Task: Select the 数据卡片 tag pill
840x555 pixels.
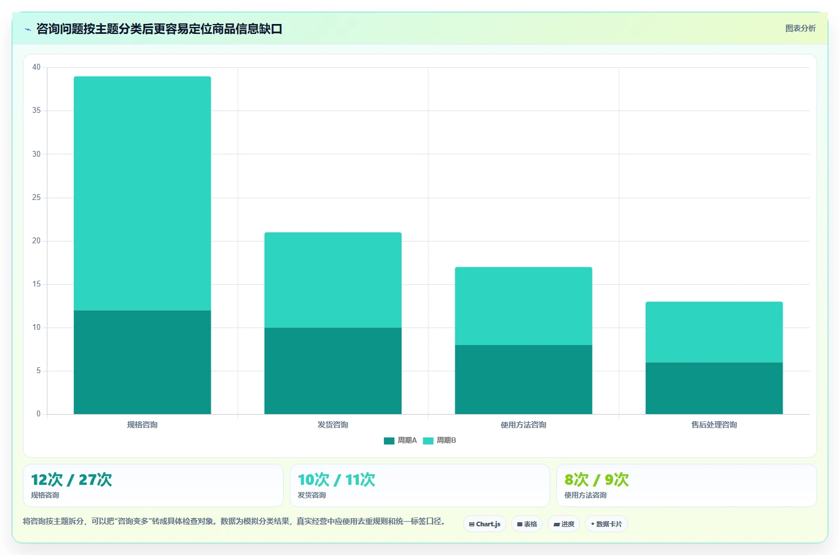Action: pos(606,524)
